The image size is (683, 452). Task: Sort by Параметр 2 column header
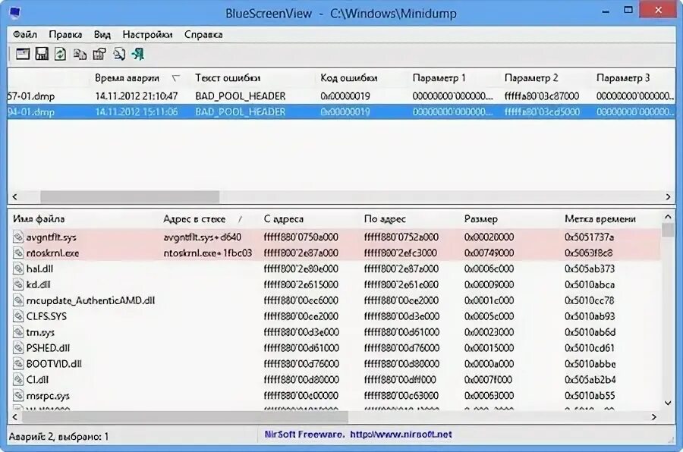[531, 78]
